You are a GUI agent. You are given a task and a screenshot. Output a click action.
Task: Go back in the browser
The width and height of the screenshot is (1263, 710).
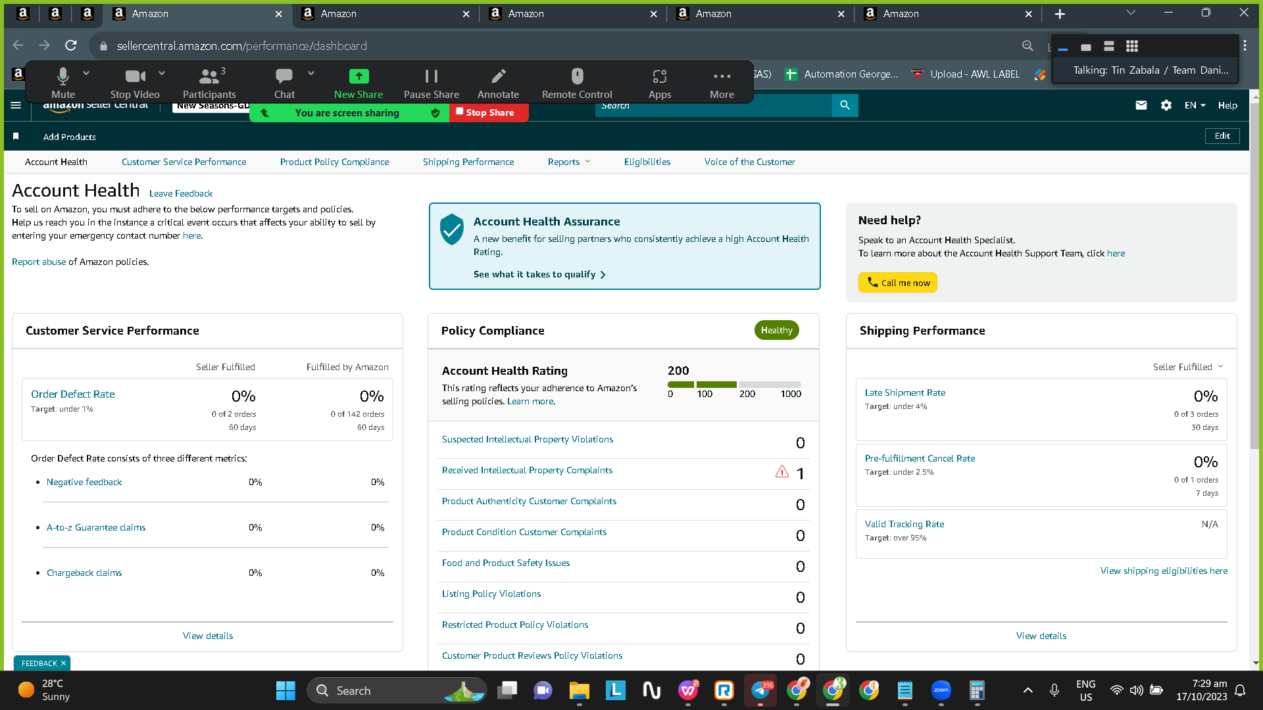(x=18, y=45)
